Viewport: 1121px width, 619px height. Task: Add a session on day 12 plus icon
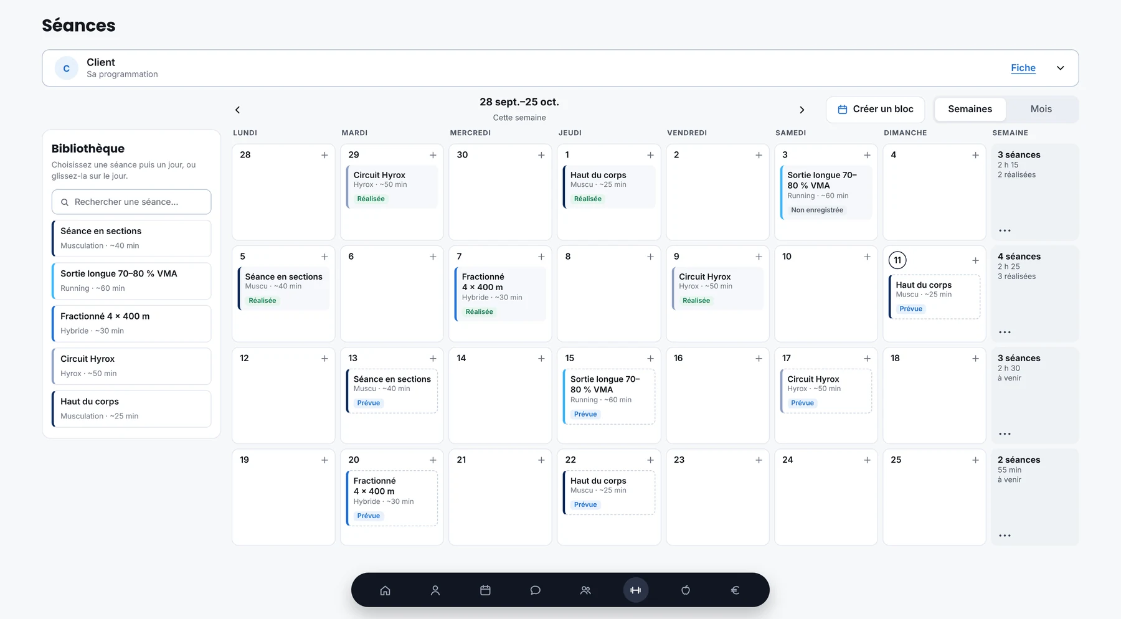324,359
